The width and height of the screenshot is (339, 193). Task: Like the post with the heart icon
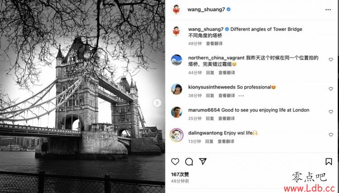(x=175, y=161)
